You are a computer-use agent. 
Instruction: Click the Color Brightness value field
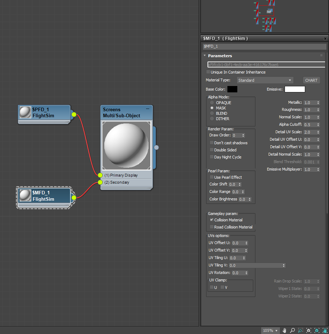point(243,199)
